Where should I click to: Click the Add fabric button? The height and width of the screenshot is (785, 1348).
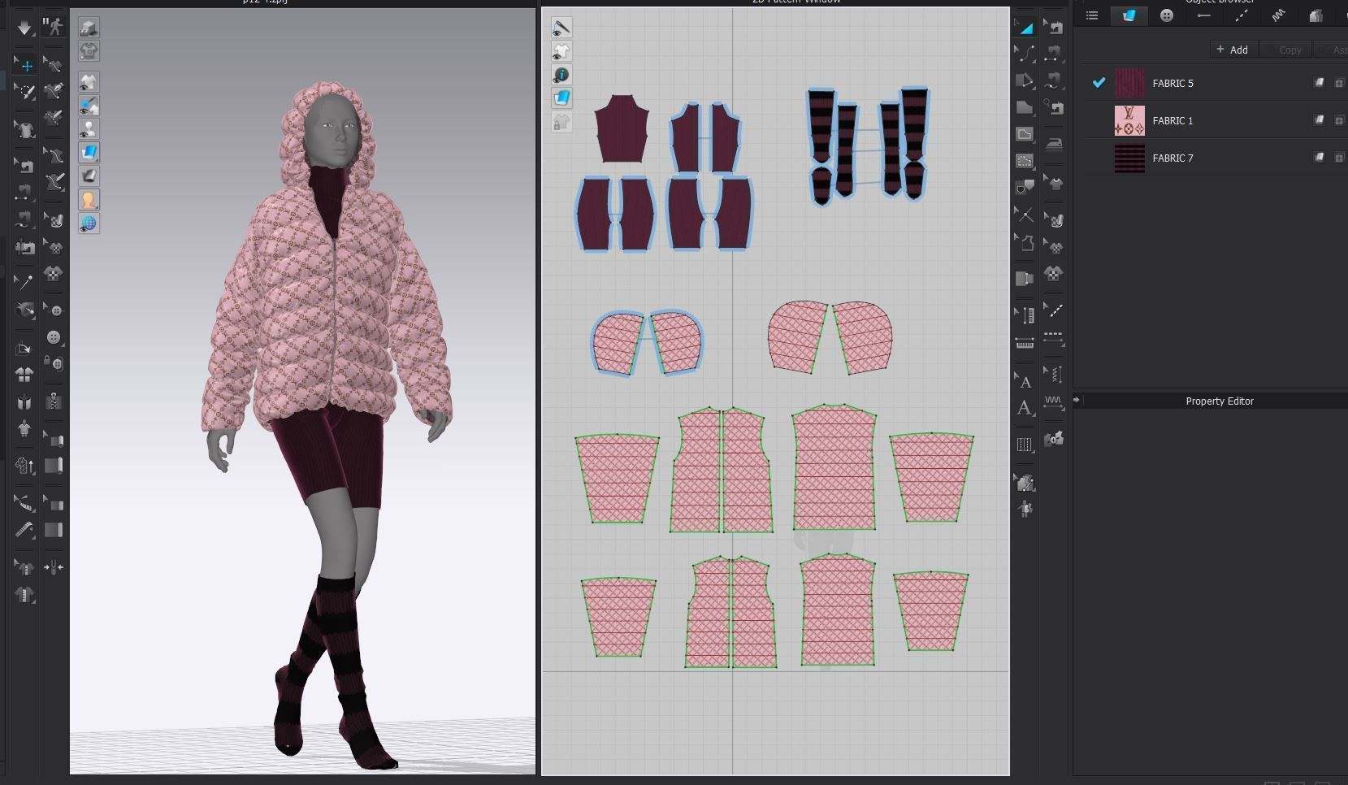click(1233, 50)
